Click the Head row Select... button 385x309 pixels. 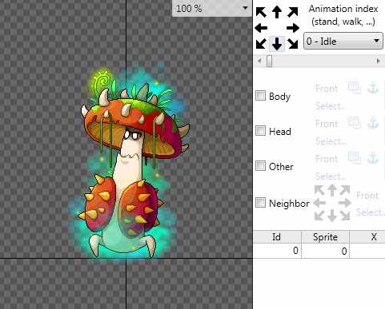tap(331, 141)
